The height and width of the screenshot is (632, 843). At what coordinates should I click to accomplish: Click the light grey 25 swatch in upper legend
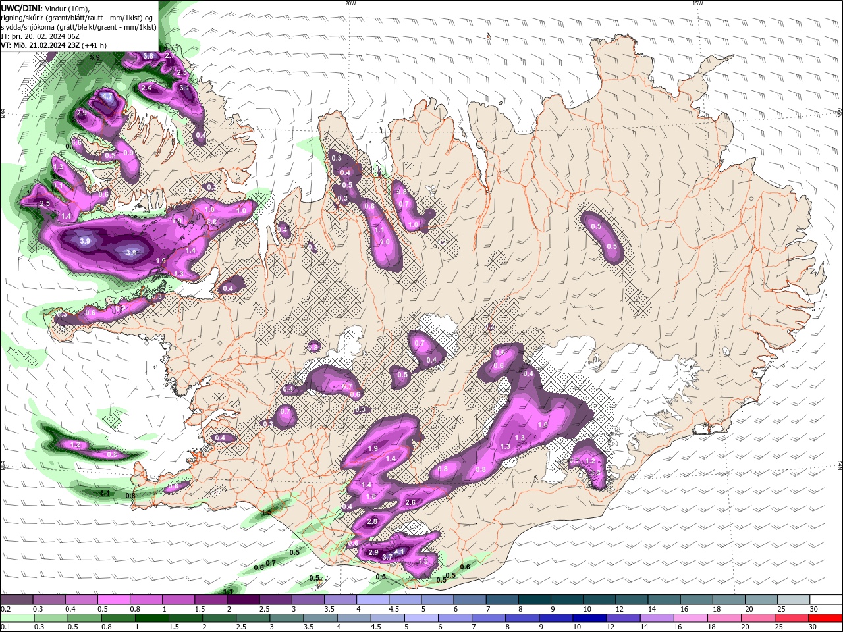[x=794, y=600]
